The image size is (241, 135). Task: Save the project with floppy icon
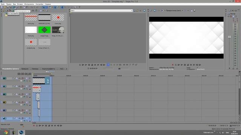[x=8, y=7]
